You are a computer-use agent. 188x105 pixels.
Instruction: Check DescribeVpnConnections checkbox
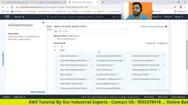(x=58, y=84)
